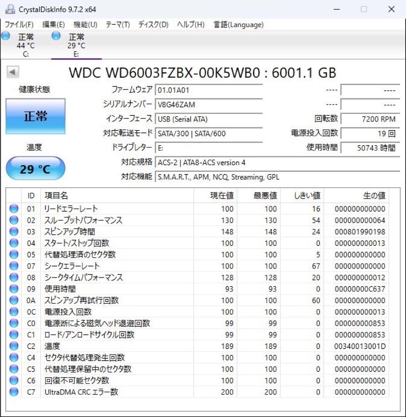Select the indicator beside スピンアップ時間
Screen dimensions: 406x417
[14, 232]
